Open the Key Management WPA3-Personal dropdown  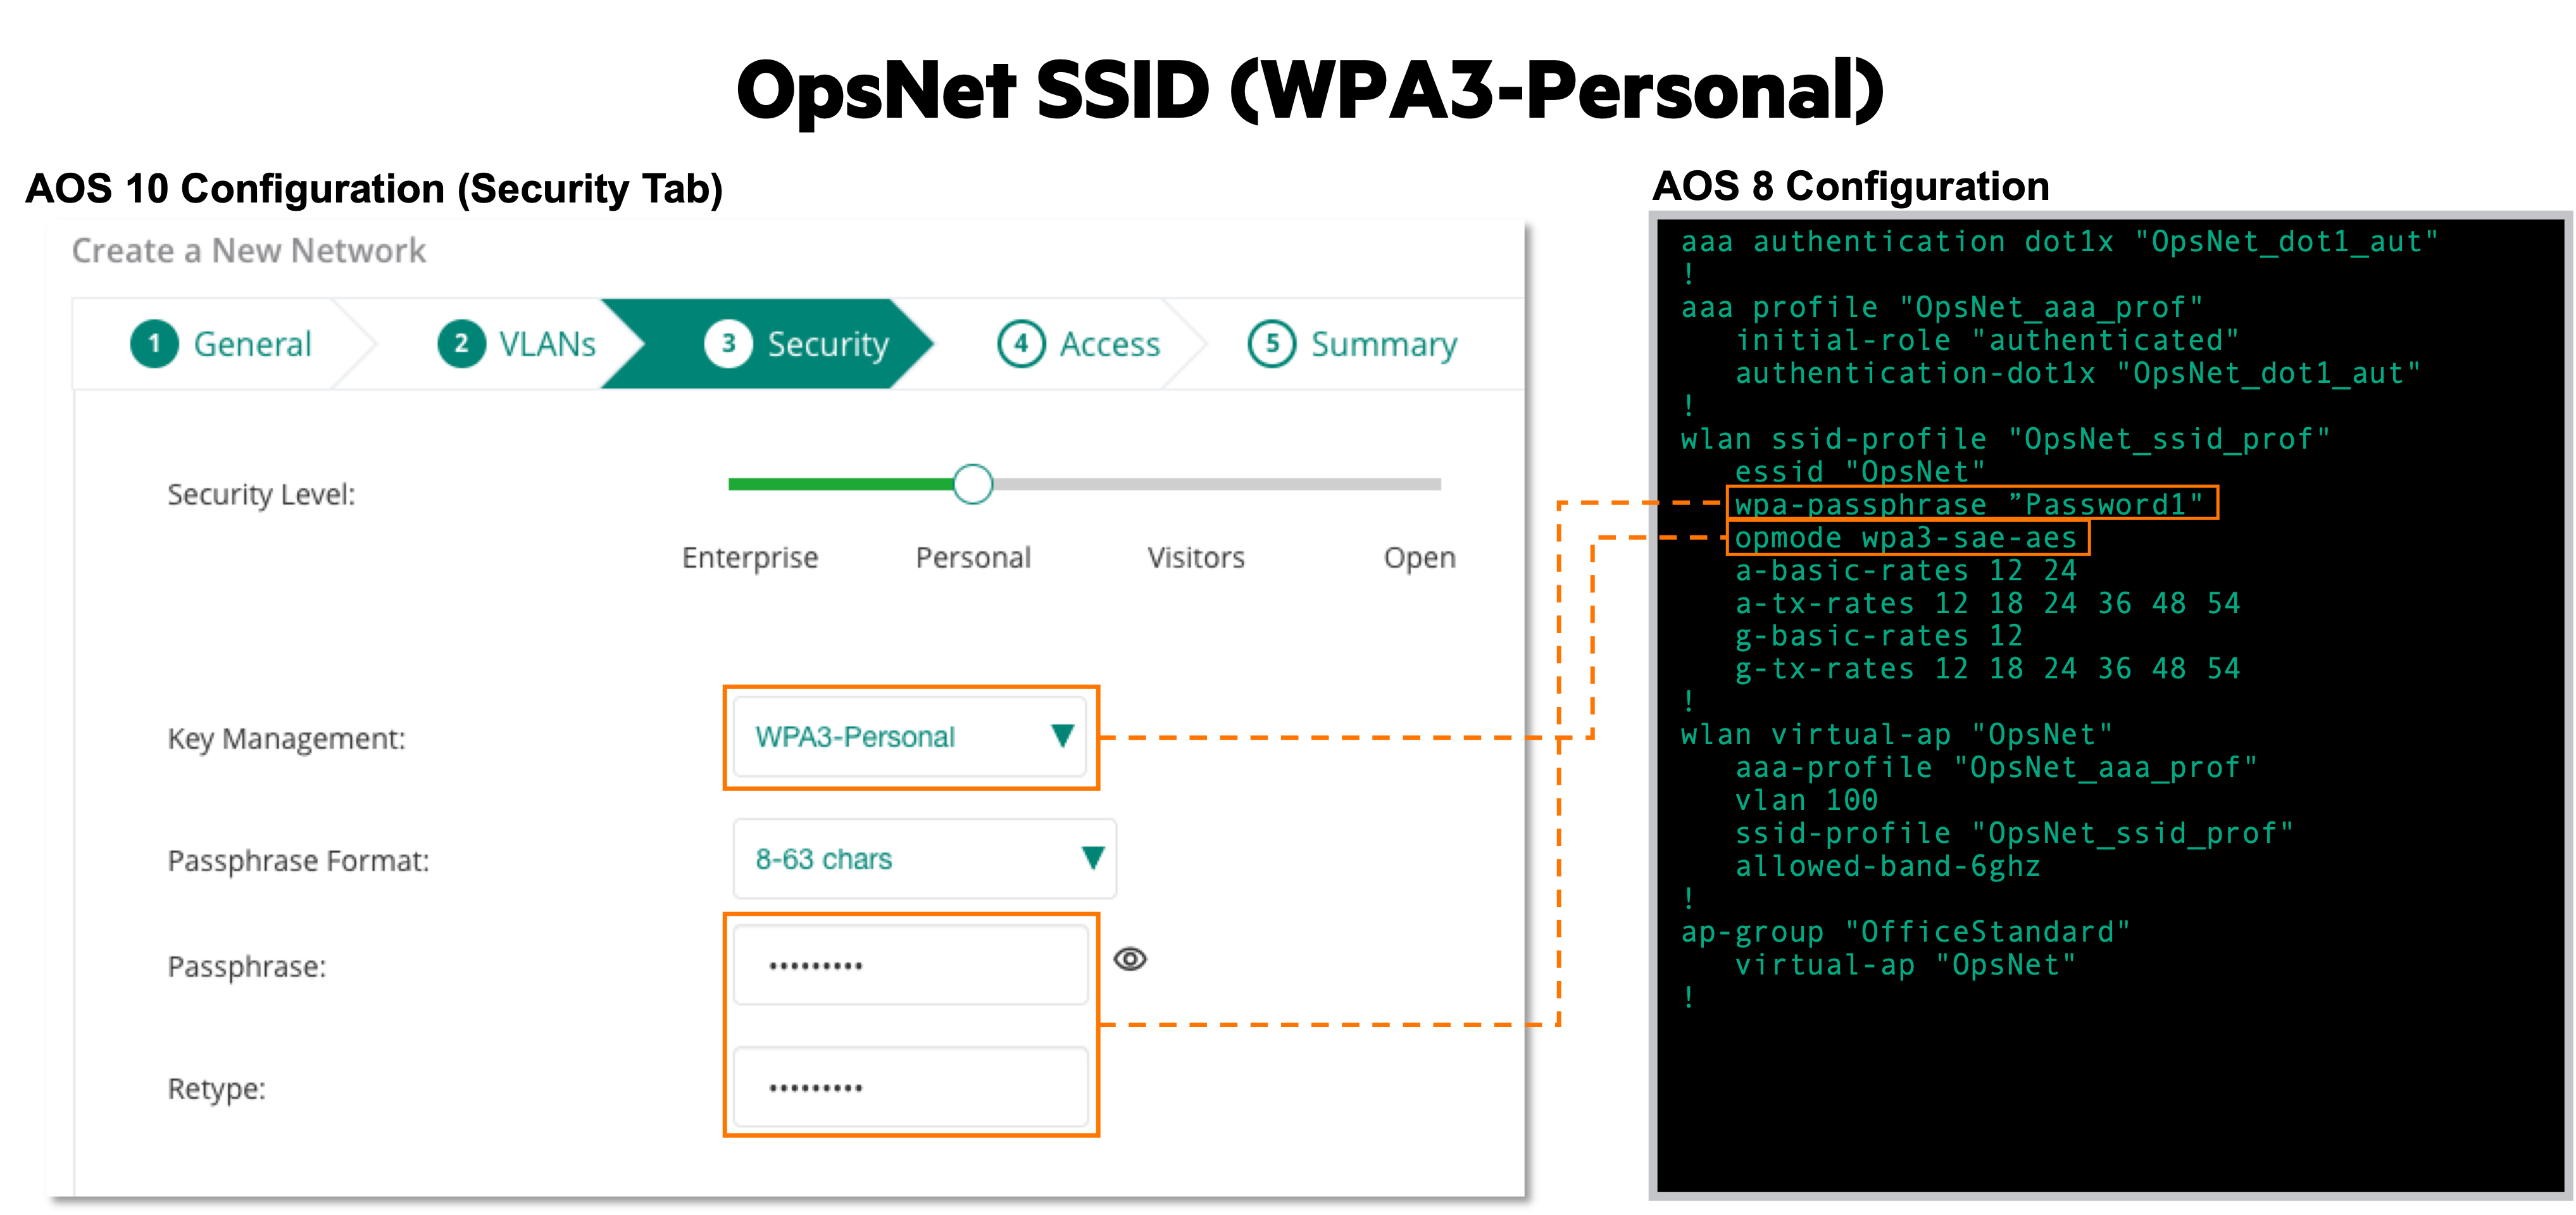click(x=910, y=737)
